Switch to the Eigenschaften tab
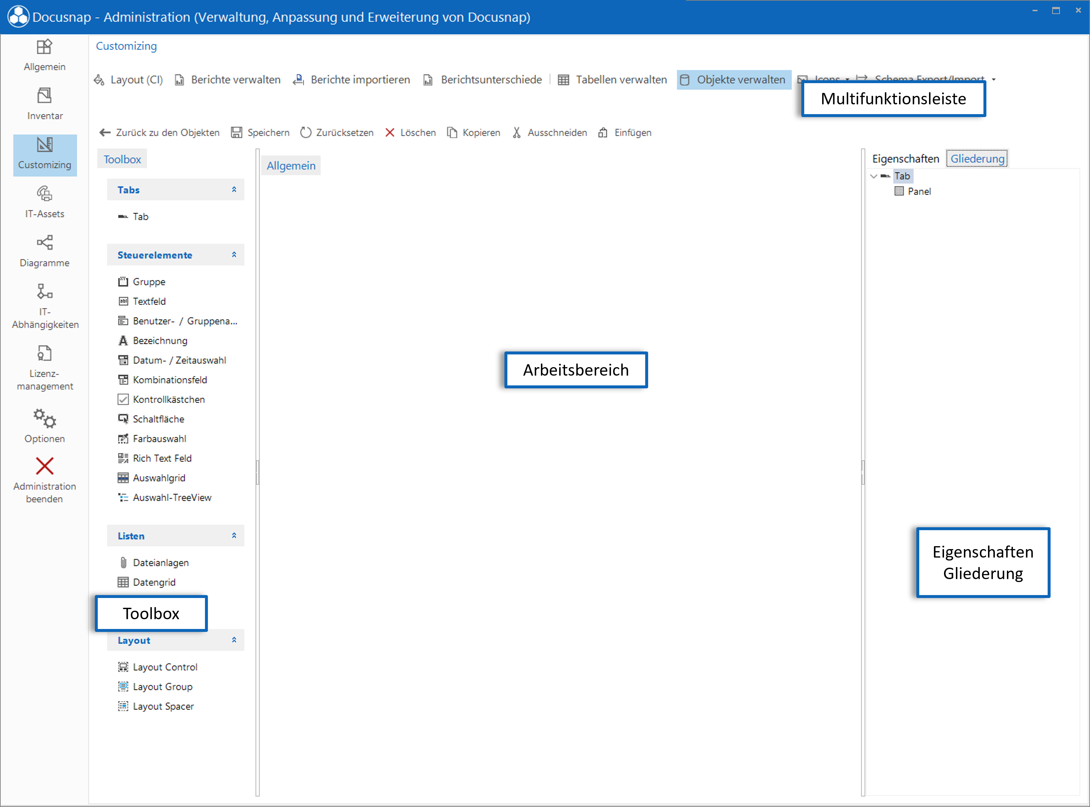The image size is (1090, 807). (906, 159)
